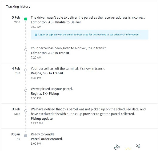Click the 5 Feb date label
Viewport: 160px width, 151px height.
point(16,17)
